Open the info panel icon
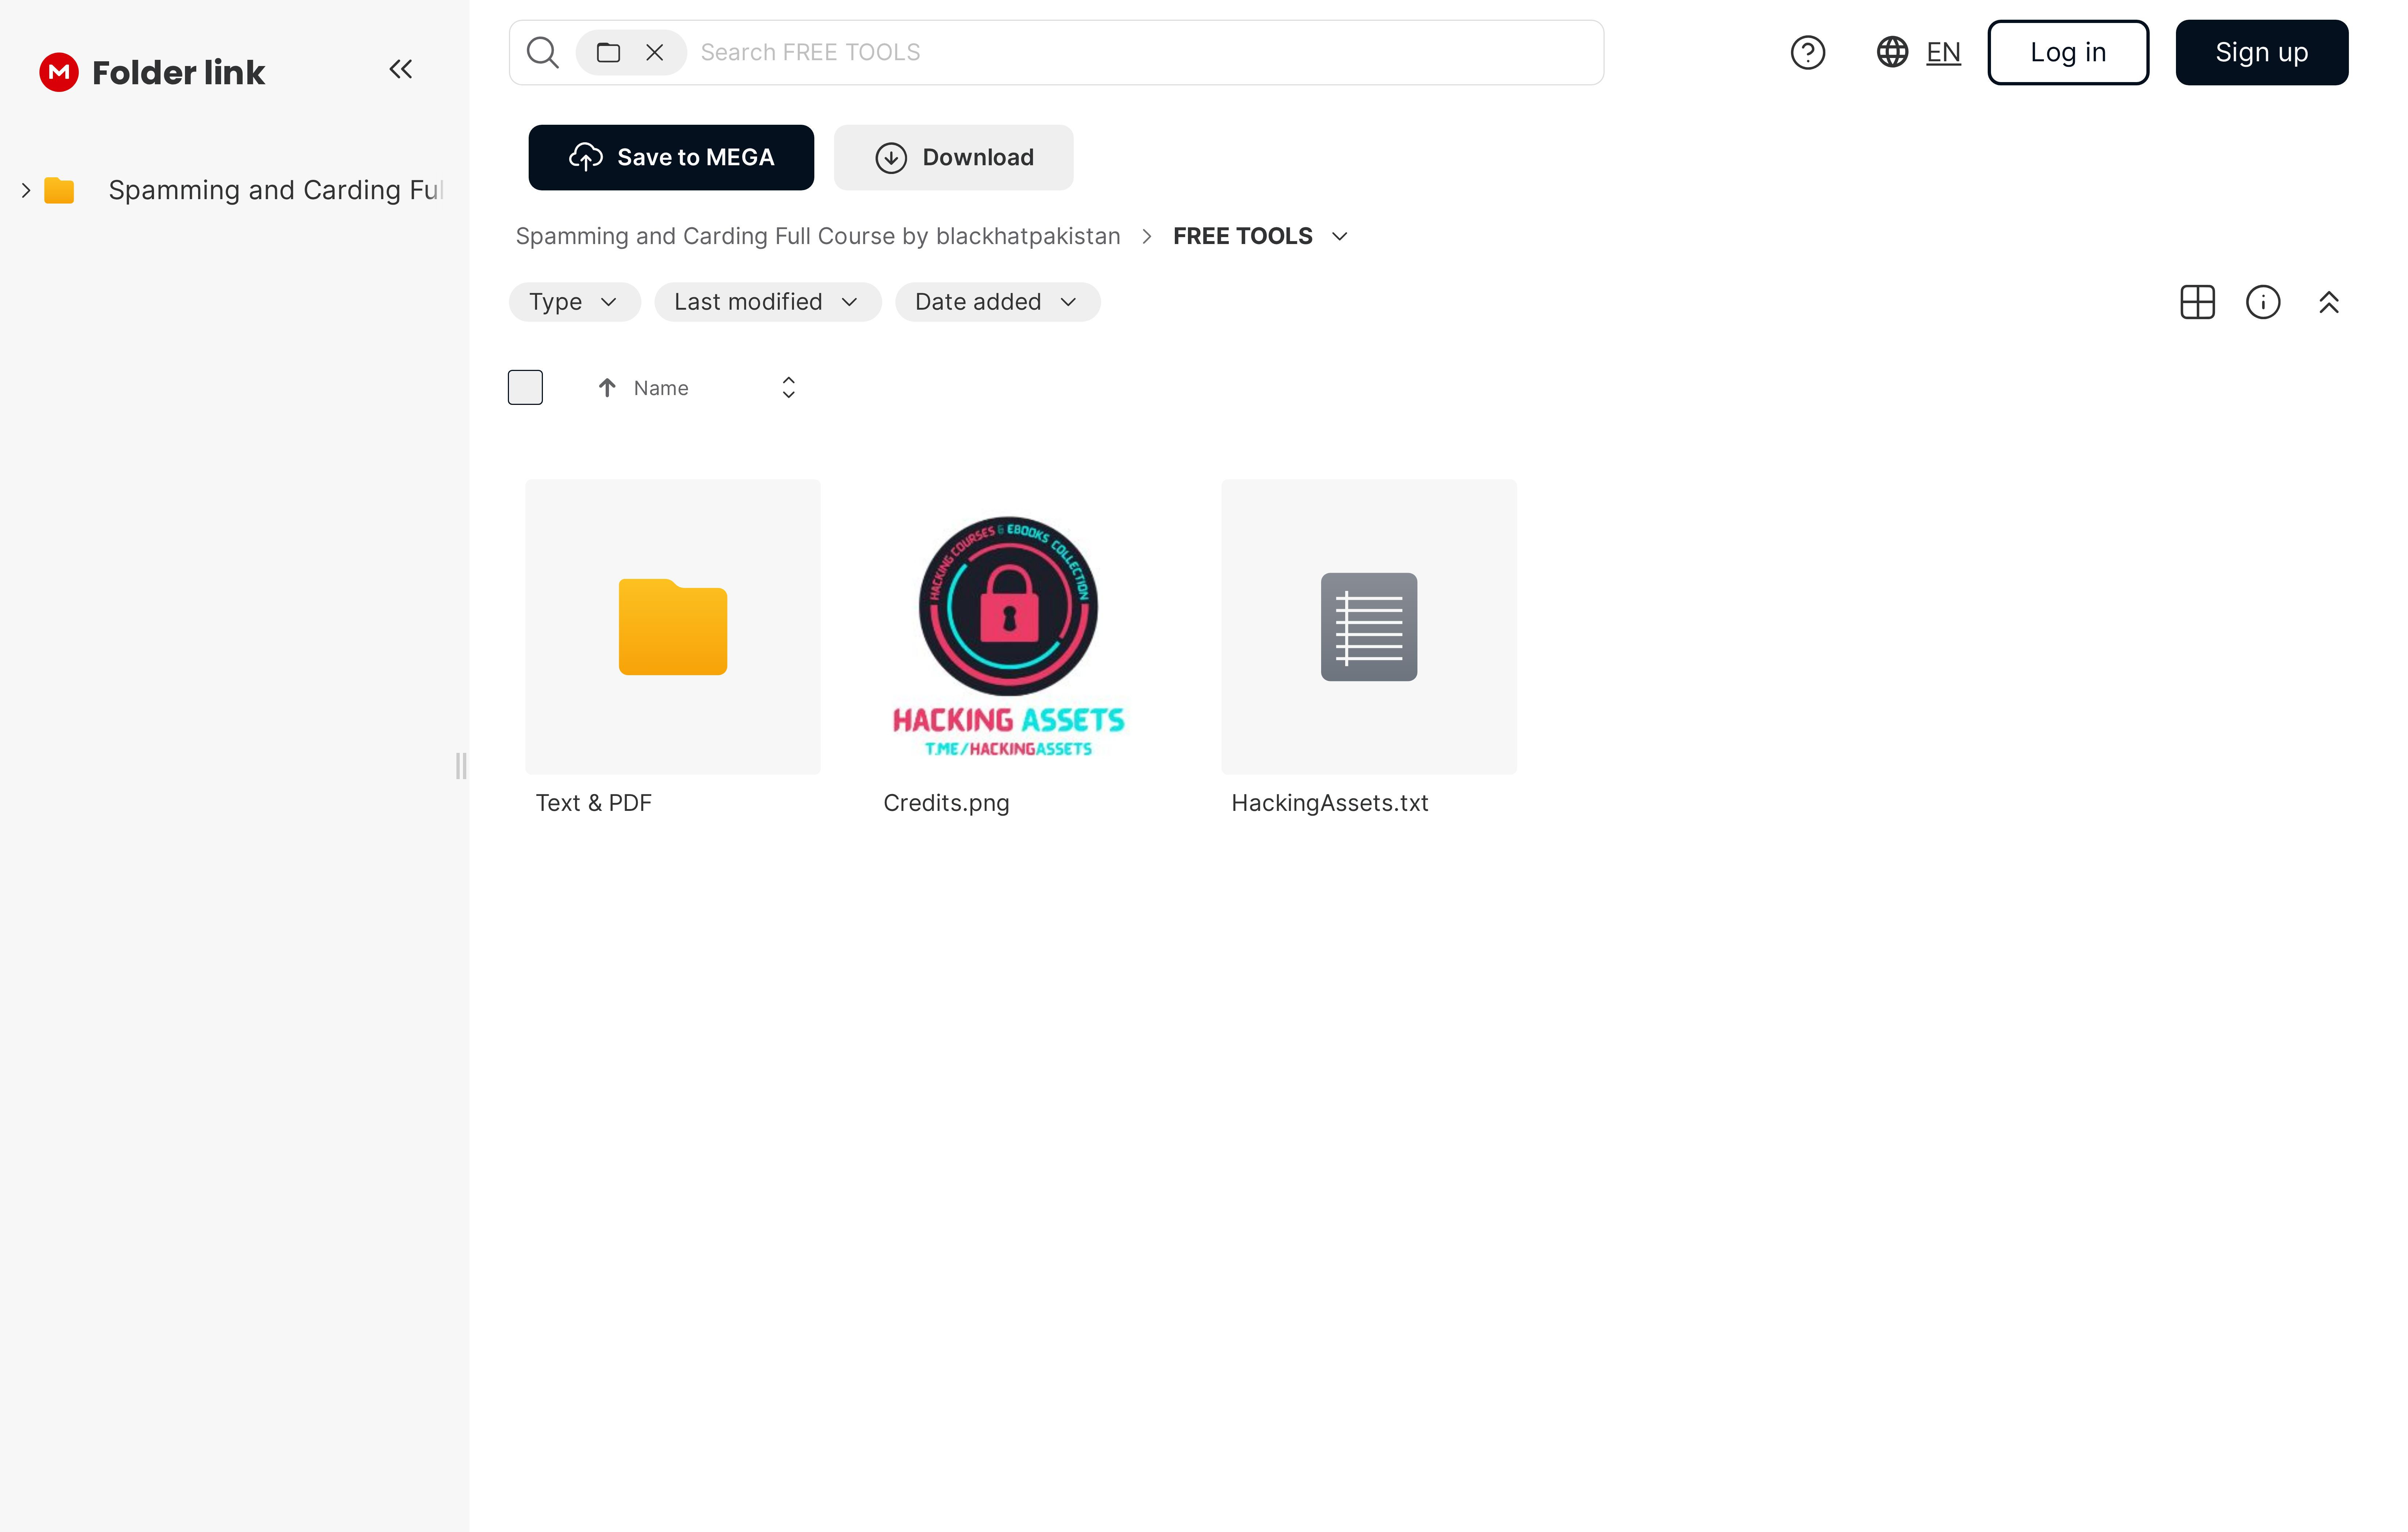The image size is (2408, 1532). point(2263,302)
